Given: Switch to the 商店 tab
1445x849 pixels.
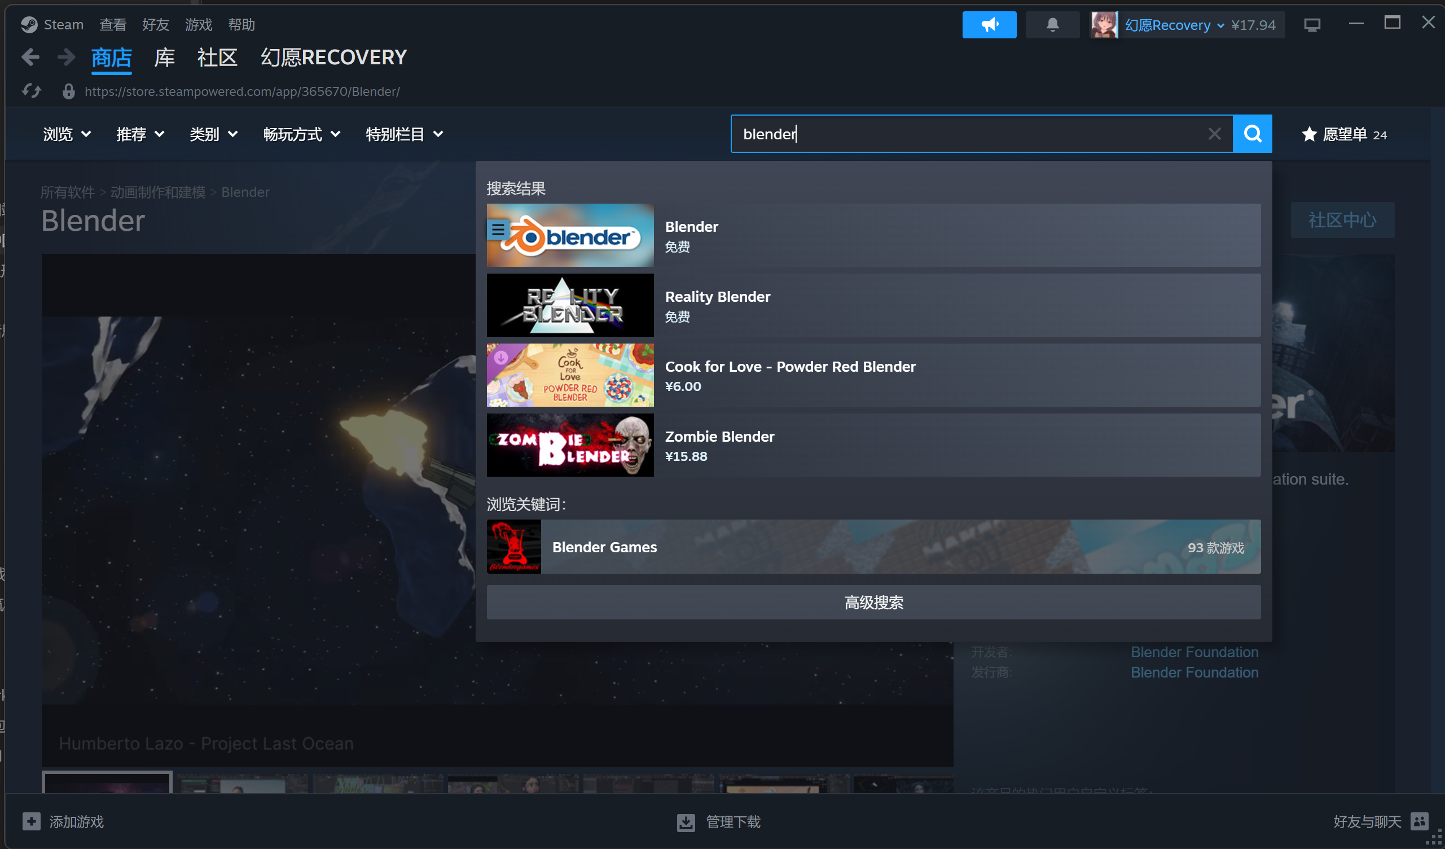Looking at the screenshot, I should click(x=111, y=58).
